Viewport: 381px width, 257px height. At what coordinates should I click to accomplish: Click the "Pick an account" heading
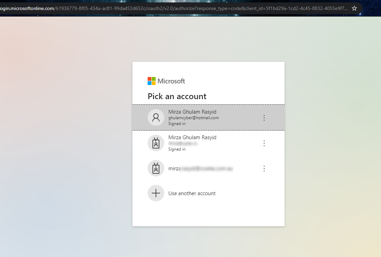177,96
